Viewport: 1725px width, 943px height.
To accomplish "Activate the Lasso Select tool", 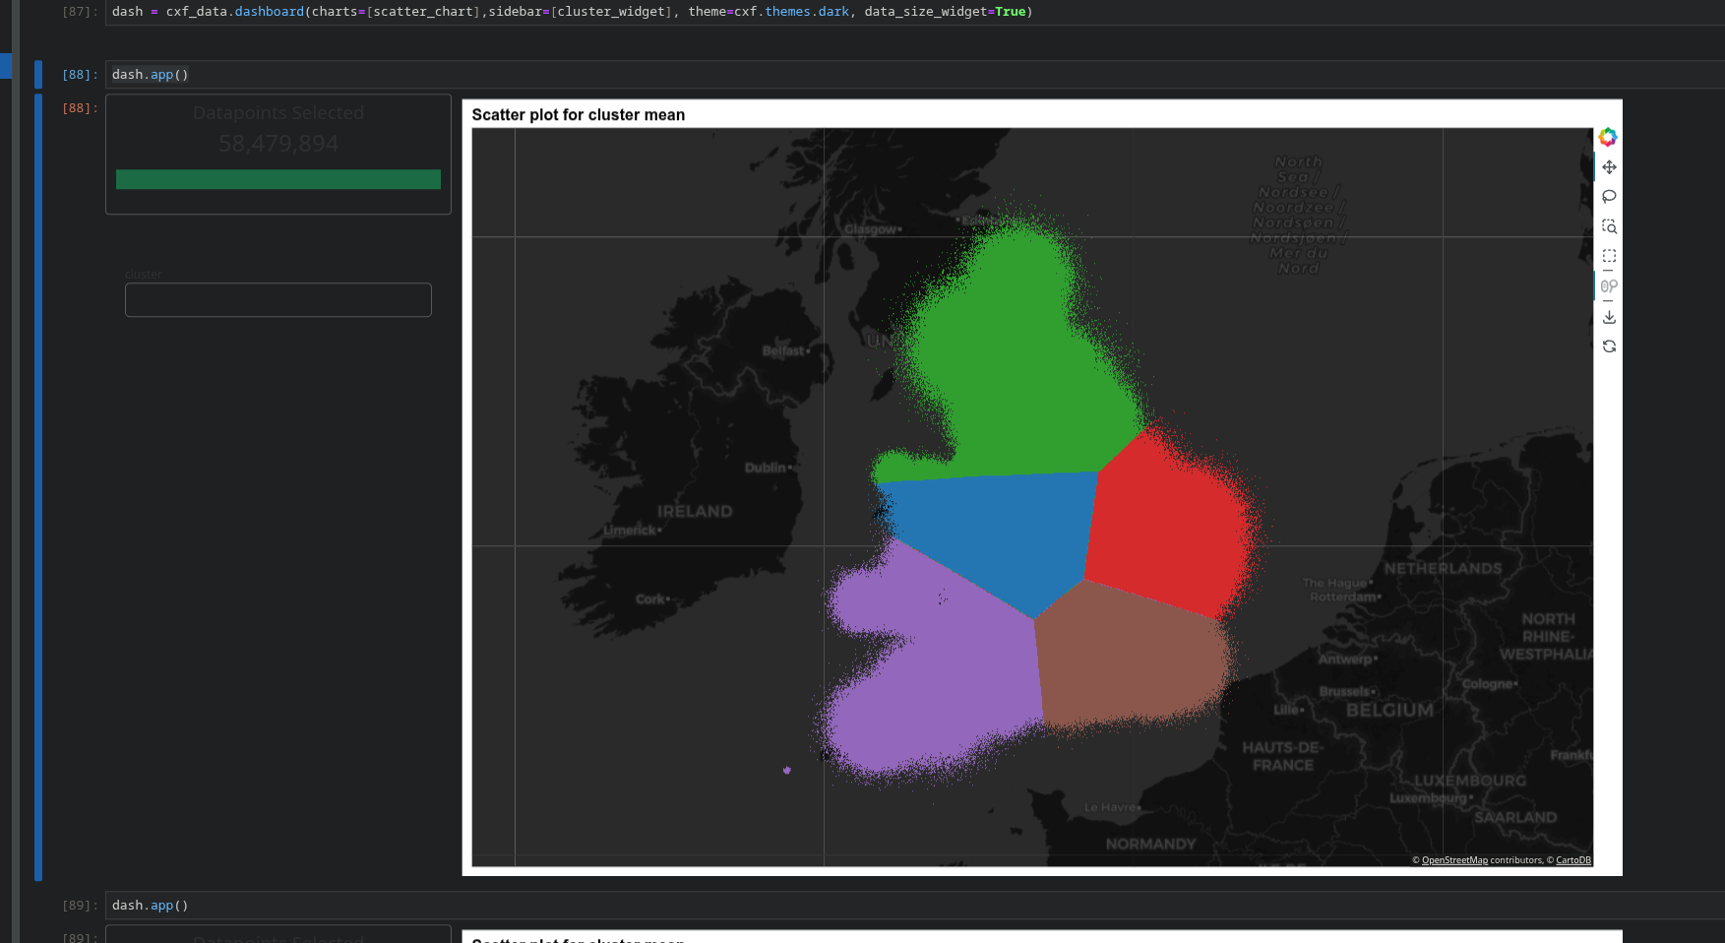I will click(x=1609, y=197).
